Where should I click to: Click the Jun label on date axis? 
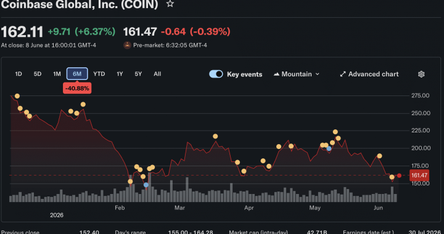pos(378,208)
